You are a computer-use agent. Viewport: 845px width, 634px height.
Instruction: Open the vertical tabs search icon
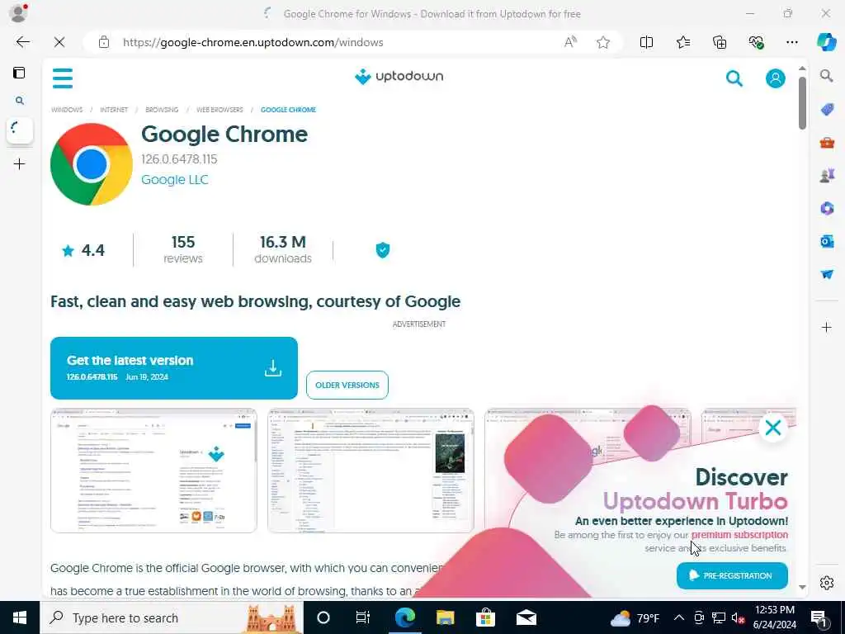(20, 101)
